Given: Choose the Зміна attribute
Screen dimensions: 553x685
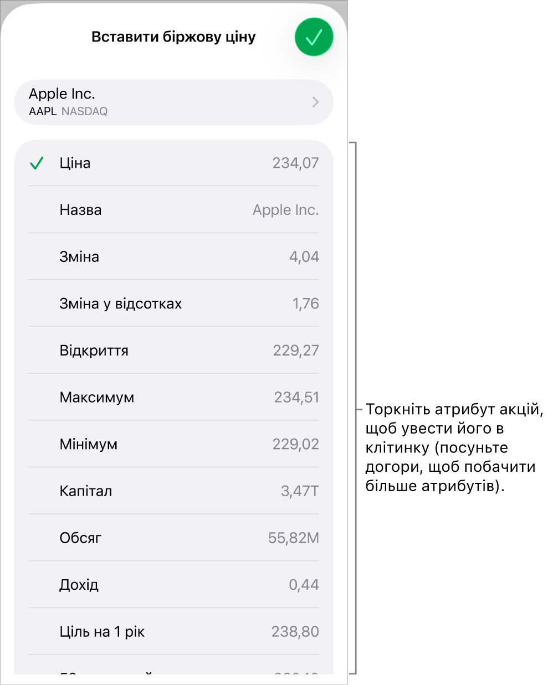Looking at the screenshot, I should (174, 256).
